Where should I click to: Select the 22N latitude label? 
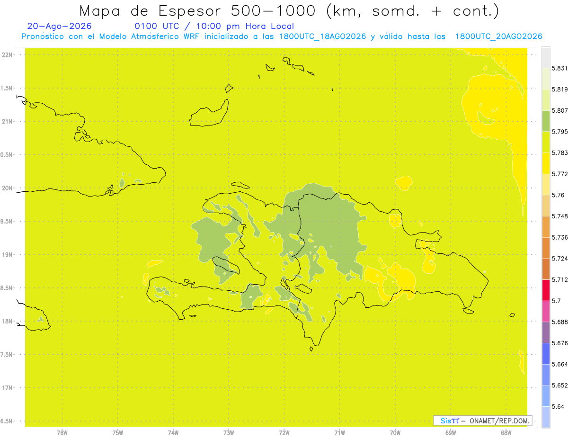click(x=7, y=55)
